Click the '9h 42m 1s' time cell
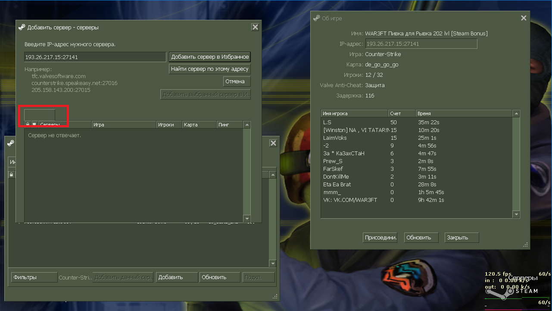The image size is (552, 311). tap(431, 200)
